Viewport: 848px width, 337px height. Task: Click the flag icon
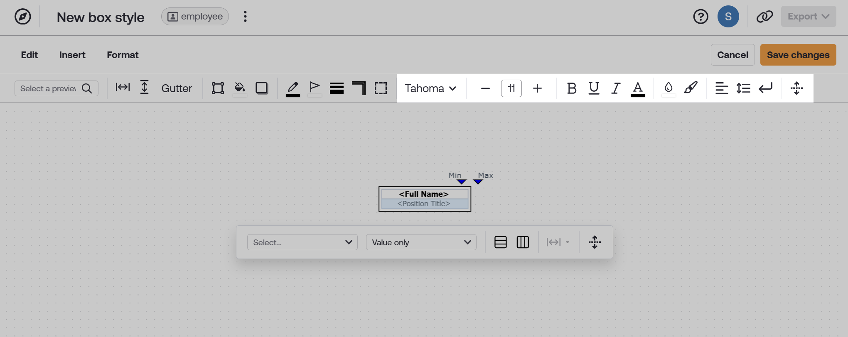click(x=315, y=88)
